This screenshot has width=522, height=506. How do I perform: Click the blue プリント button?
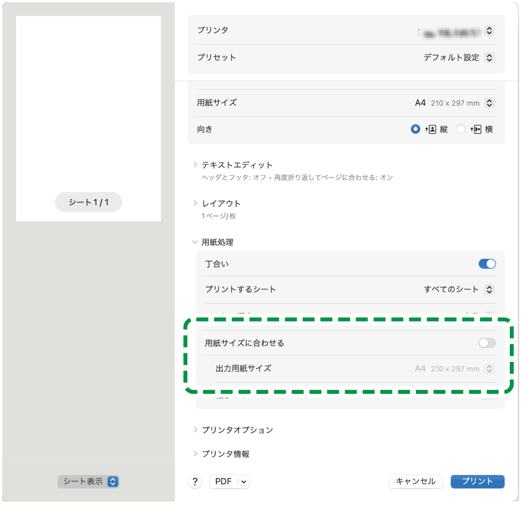[477, 482]
